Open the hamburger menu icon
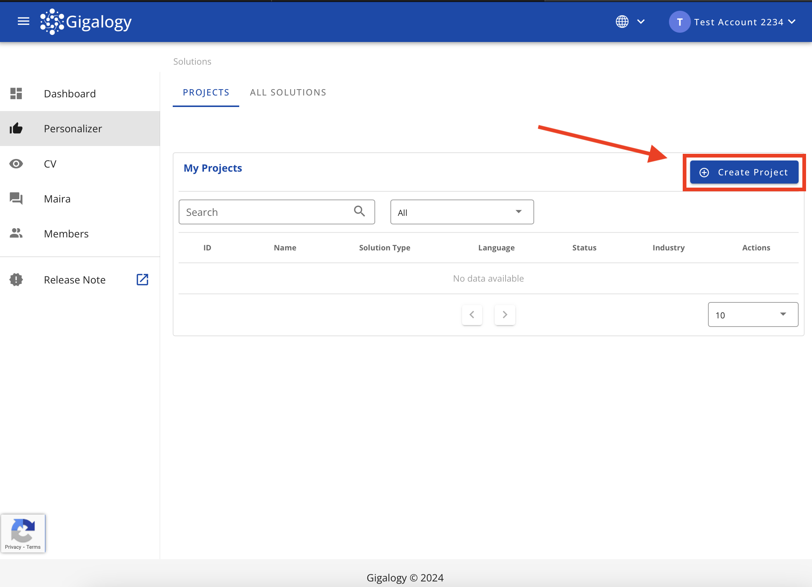This screenshot has width=812, height=587. click(23, 22)
